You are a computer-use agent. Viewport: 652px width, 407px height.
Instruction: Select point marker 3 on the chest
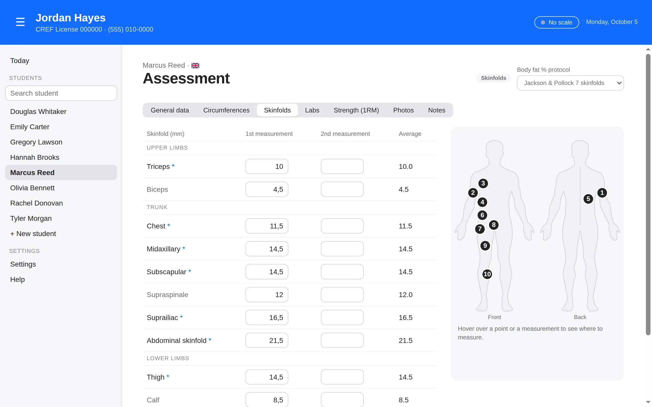(x=483, y=184)
